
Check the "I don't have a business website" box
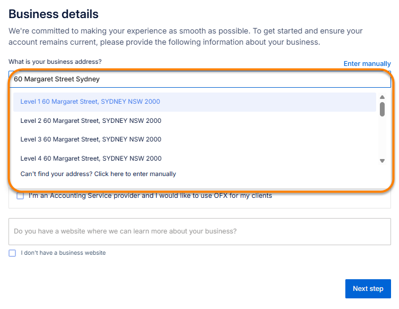[12, 253]
